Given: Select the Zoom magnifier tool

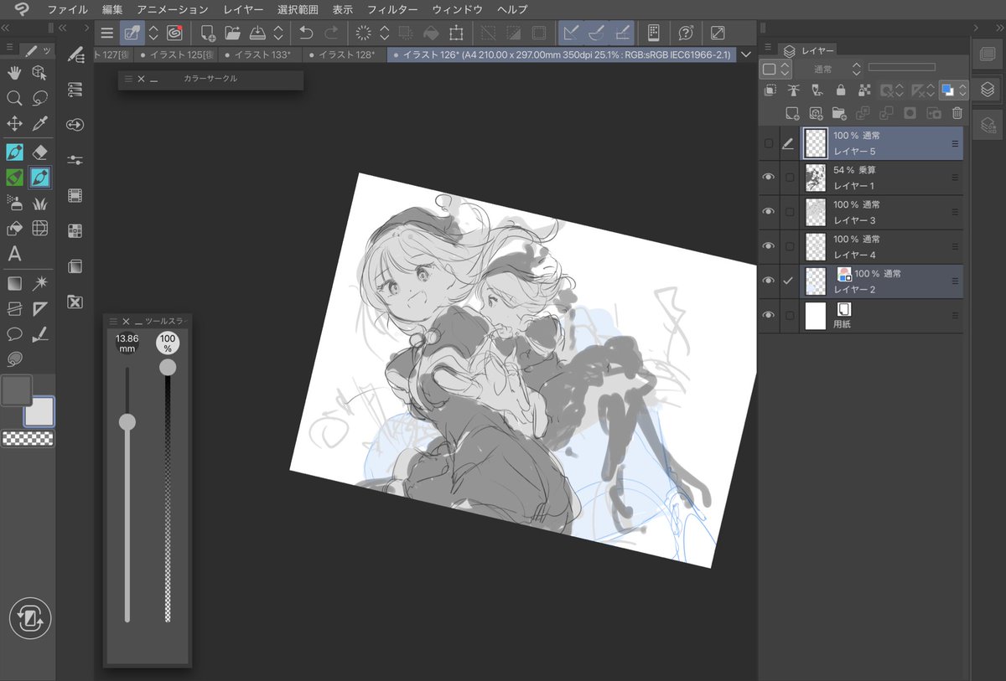Looking at the screenshot, I should coord(14,98).
